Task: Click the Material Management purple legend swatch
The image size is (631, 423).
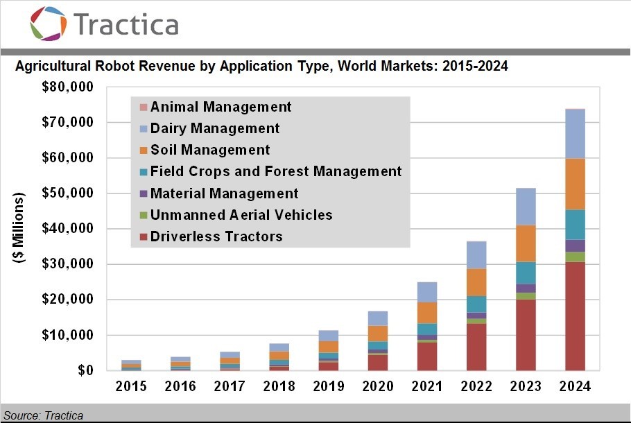Action: click(144, 193)
